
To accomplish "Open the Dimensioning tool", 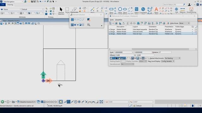I will coord(191,10).
